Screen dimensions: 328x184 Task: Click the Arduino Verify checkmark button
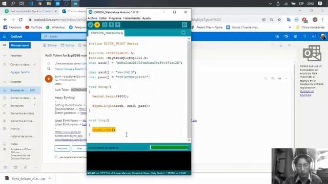tap(91, 25)
